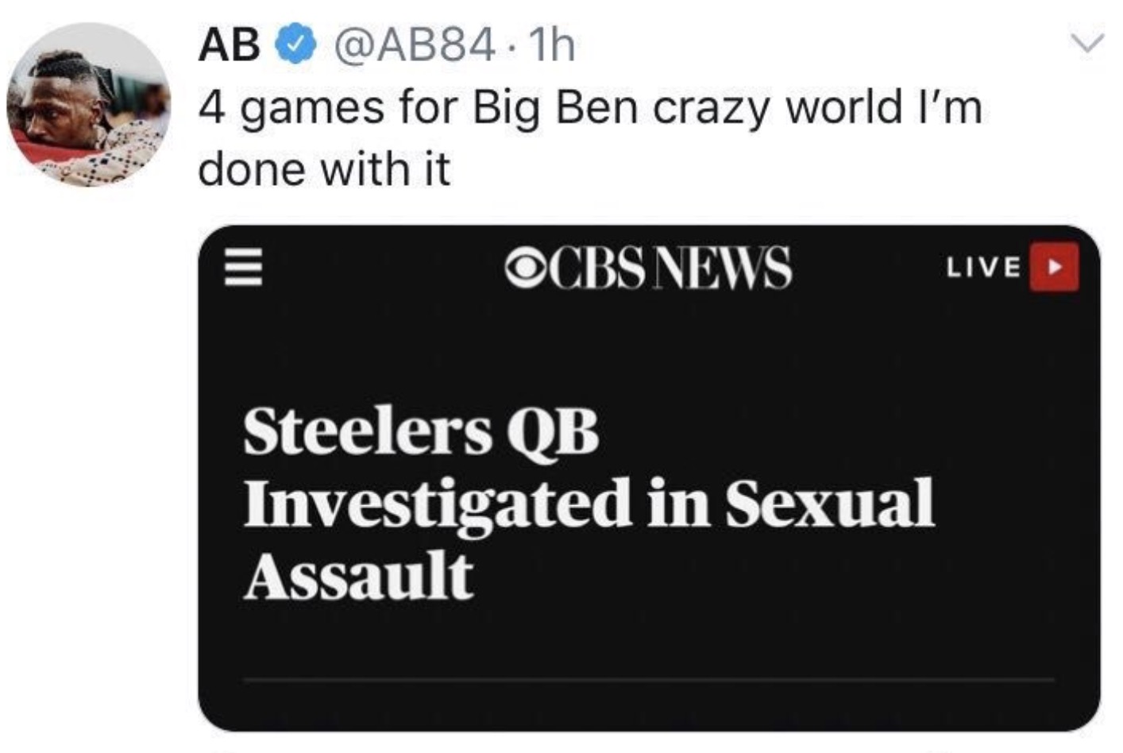Screen dimensions: 1123x753
Task: Click the LIVE label text
Action: (x=983, y=268)
